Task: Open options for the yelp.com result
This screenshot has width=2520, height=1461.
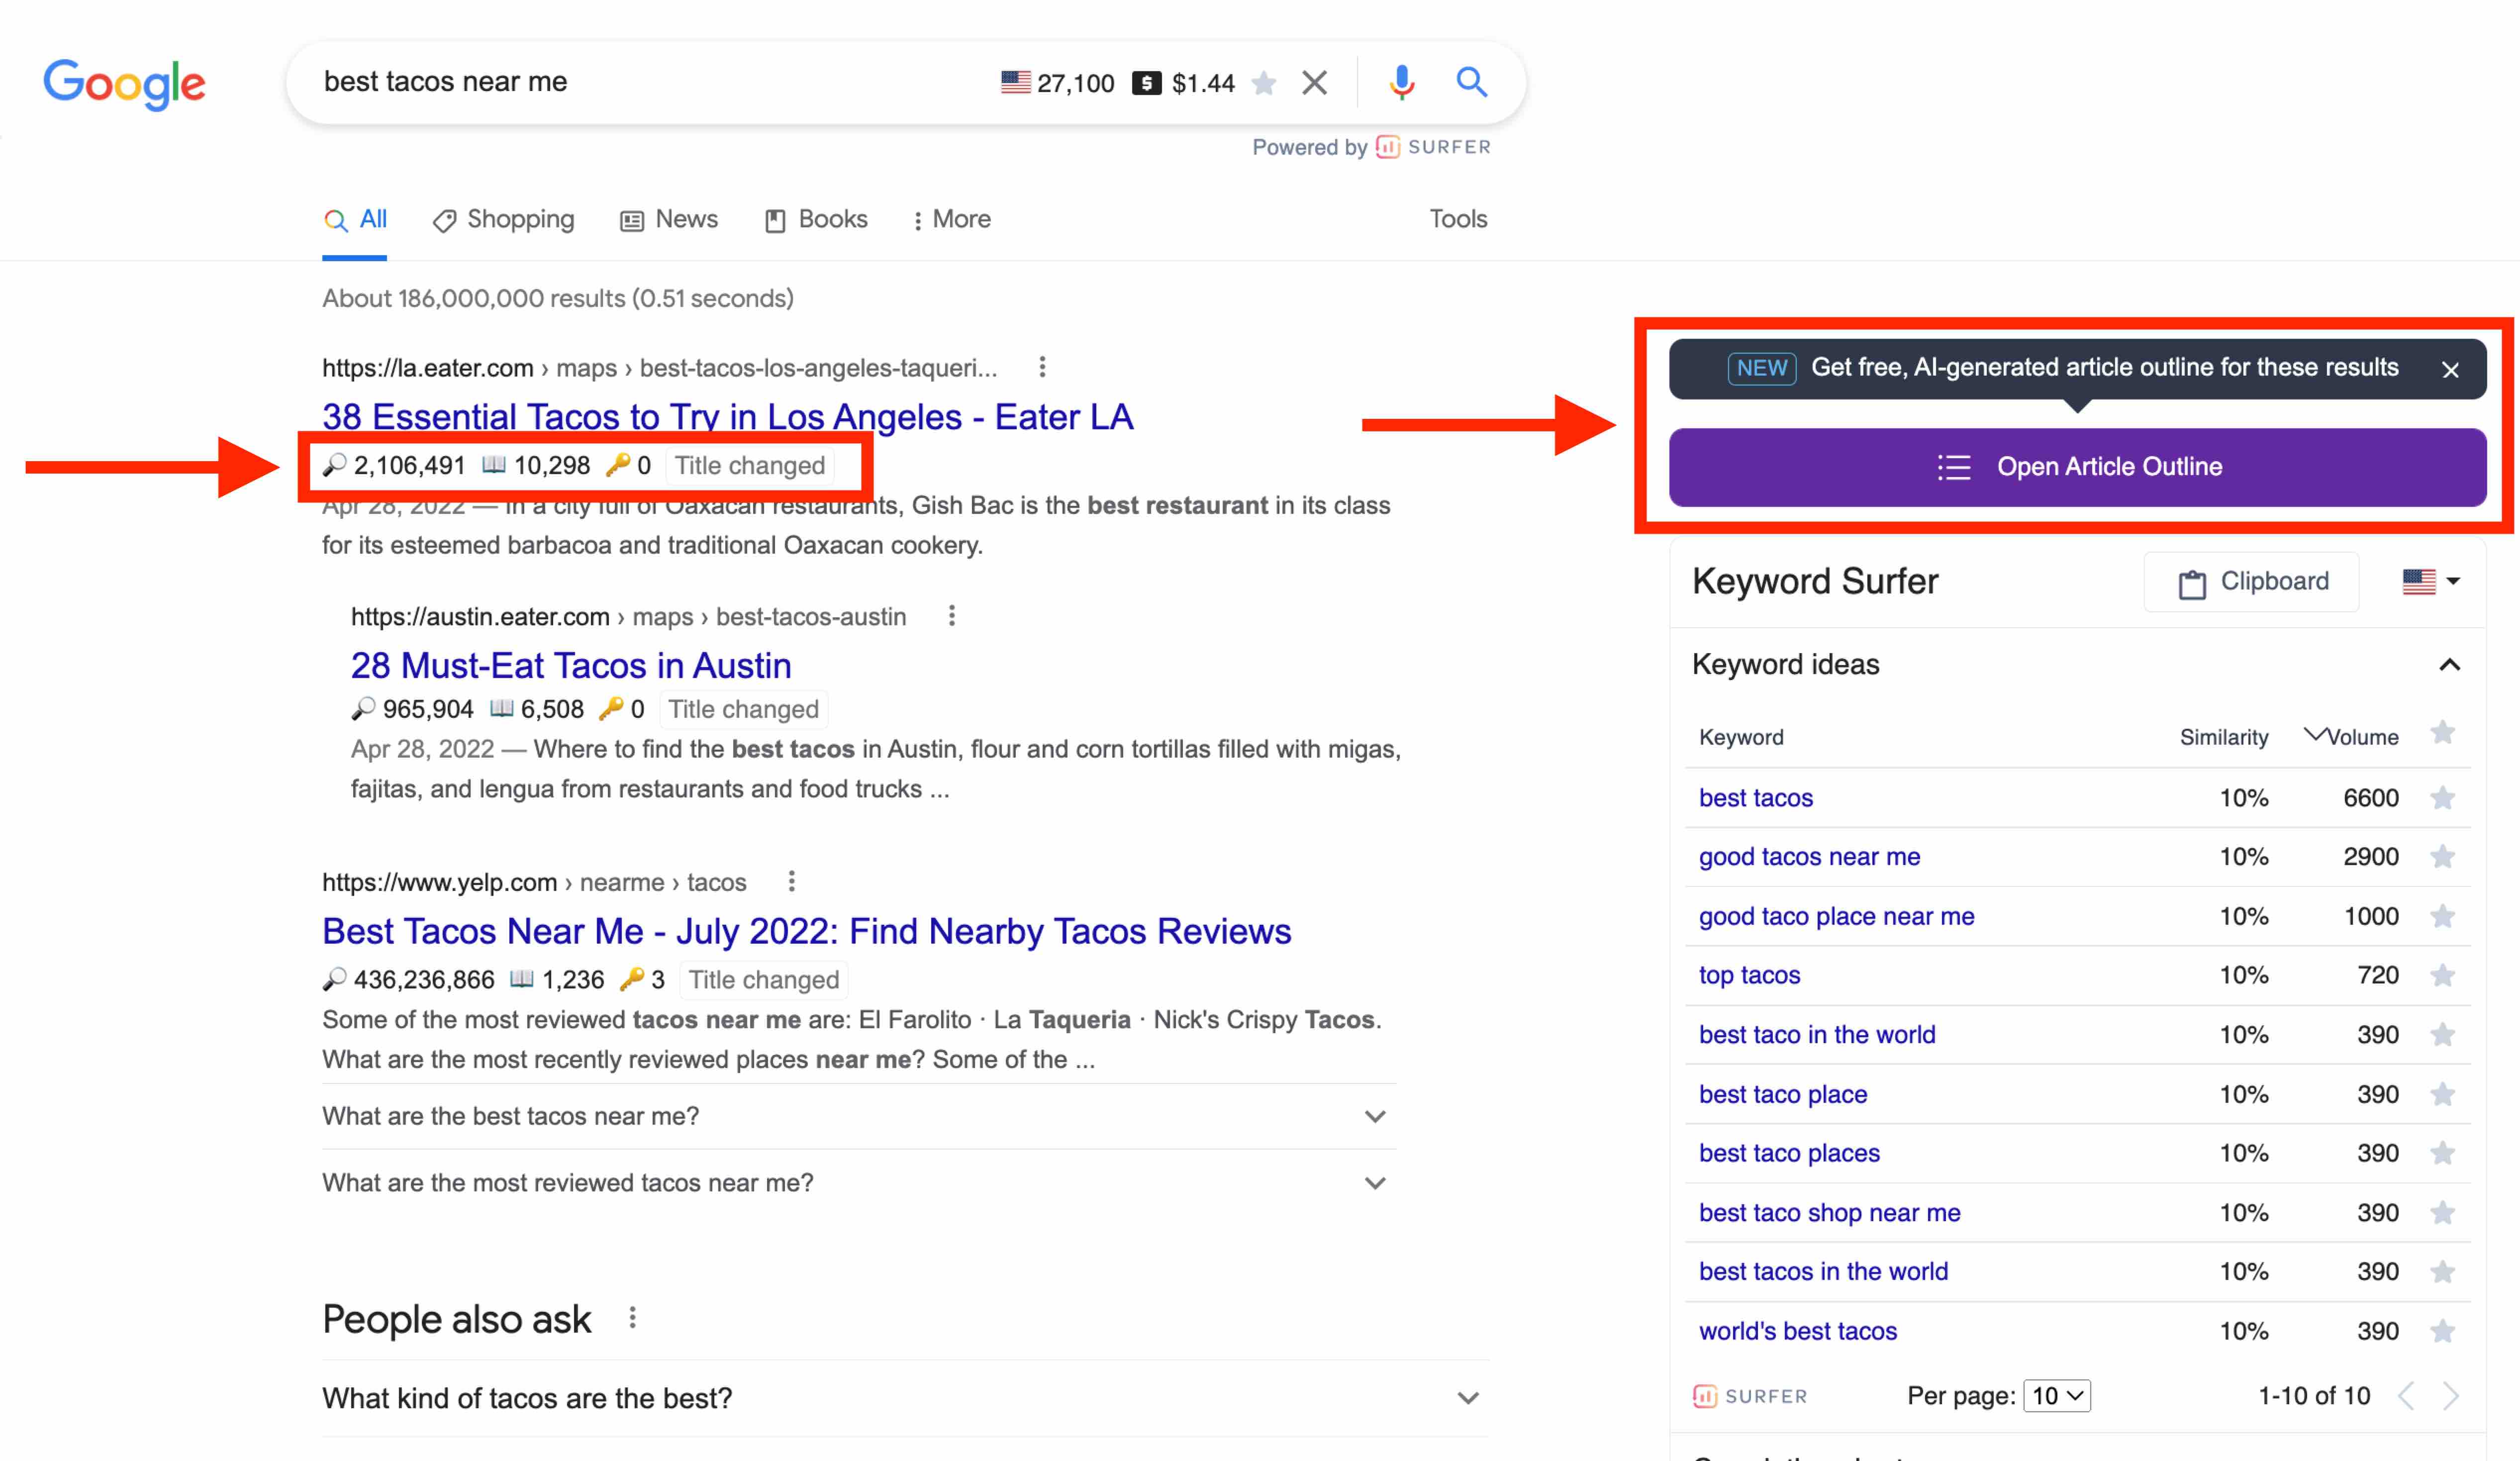Action: (792, 881)
